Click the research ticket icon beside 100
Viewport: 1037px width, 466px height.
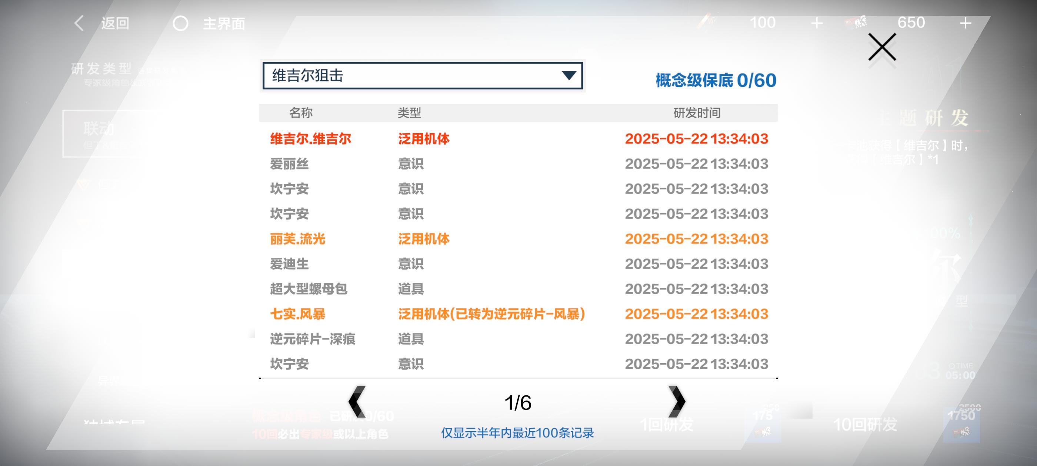tap(707, 22)
